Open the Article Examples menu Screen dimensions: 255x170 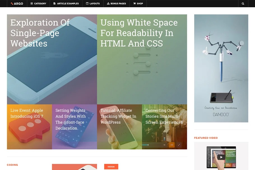[x=66, y=4]
